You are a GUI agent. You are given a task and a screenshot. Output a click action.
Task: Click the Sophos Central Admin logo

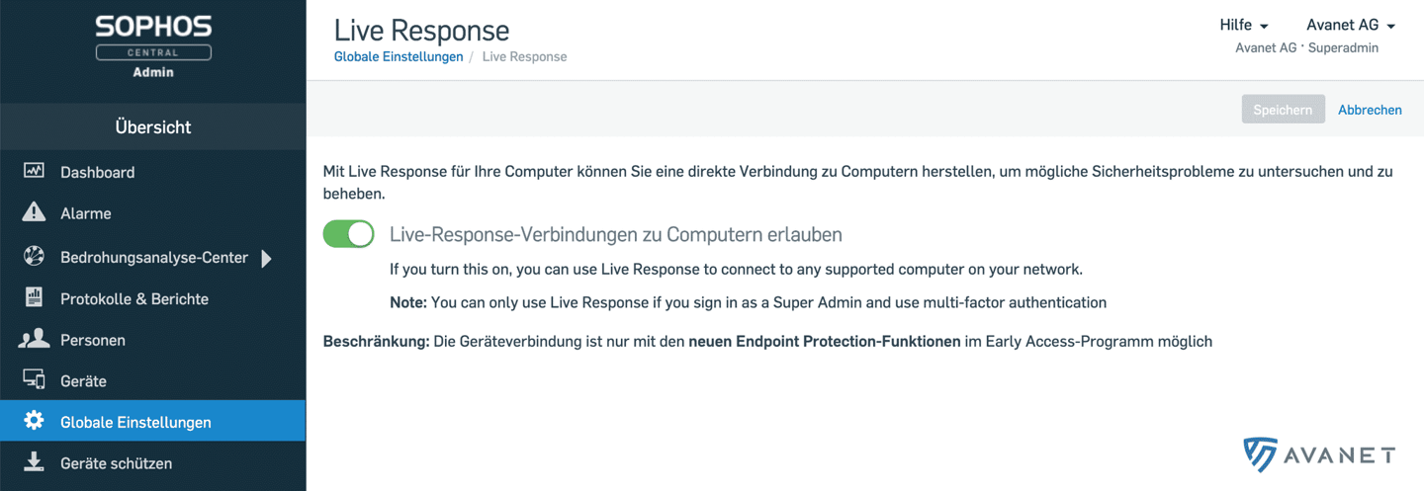click(153, 44)
